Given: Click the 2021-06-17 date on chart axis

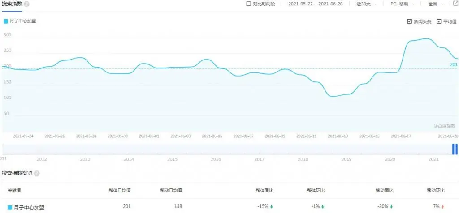Looking at the screenshot, I should (401, 136).
